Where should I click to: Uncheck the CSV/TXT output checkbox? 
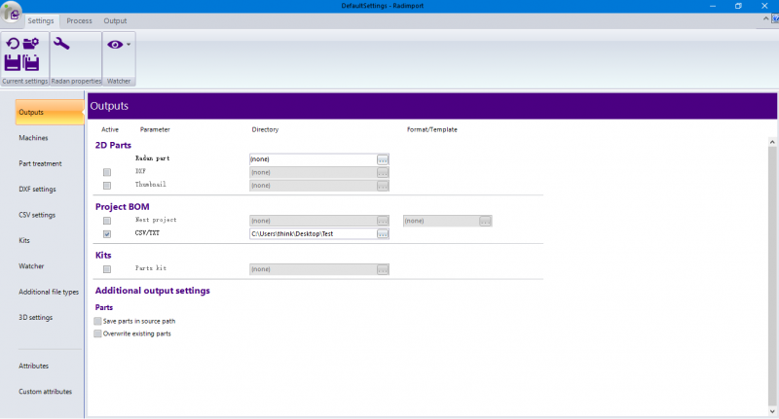[x=107, y=233]
